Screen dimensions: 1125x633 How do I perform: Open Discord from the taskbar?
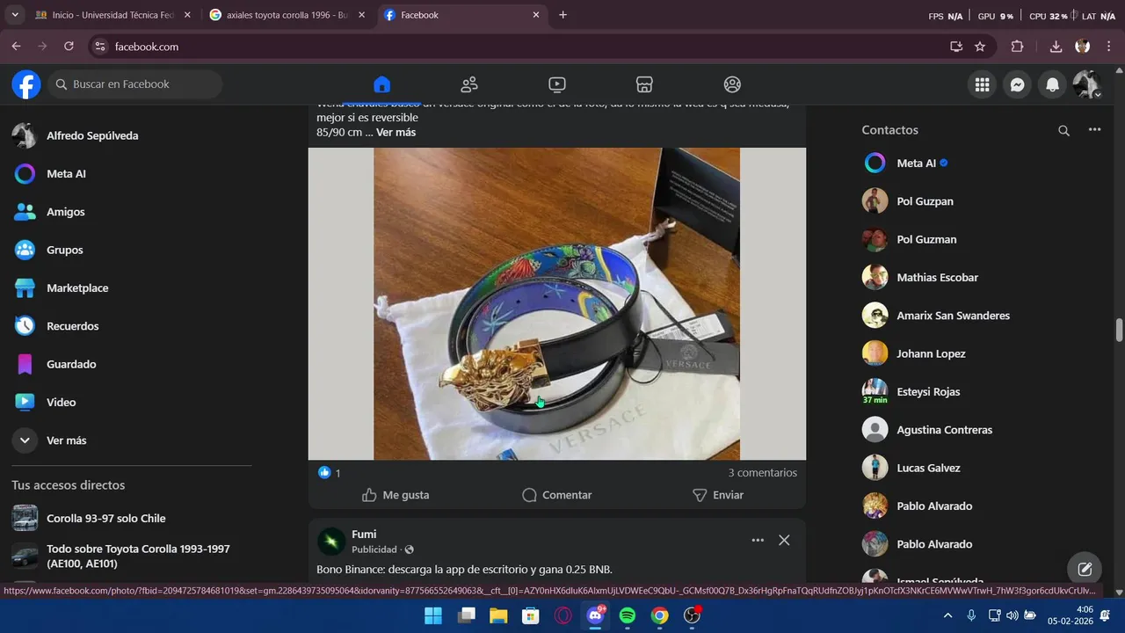click(x=595, y=615)
